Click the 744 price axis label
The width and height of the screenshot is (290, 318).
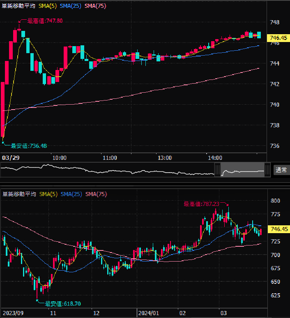pyautogui.click(x=275, y=63)
